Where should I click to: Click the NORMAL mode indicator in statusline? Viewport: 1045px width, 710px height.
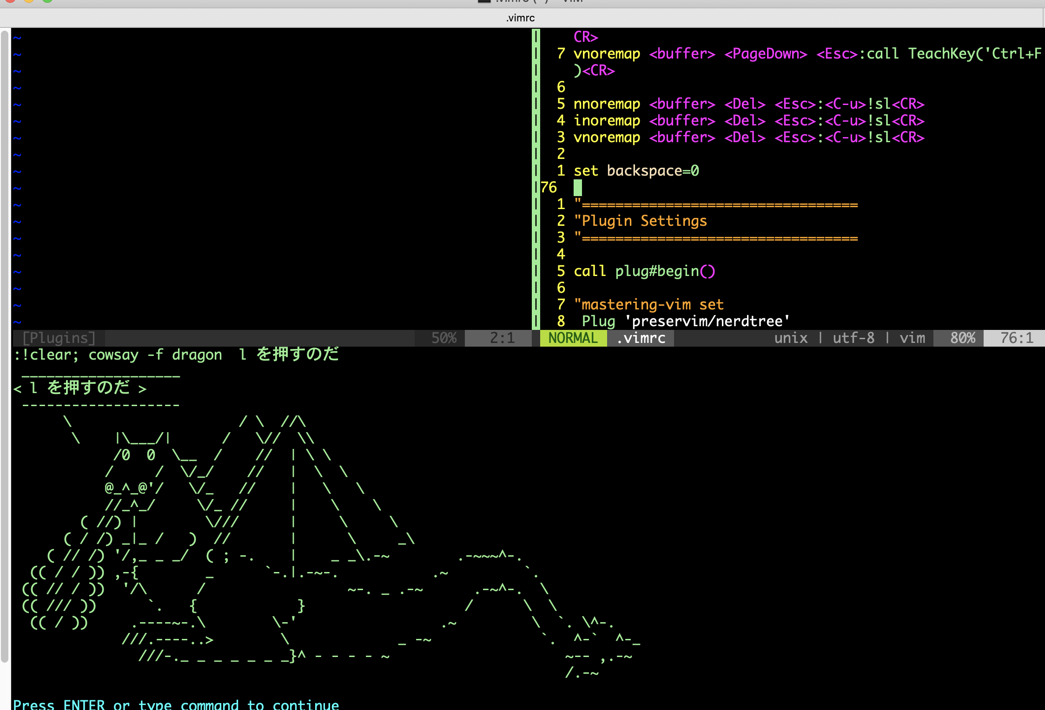point(573,338)
